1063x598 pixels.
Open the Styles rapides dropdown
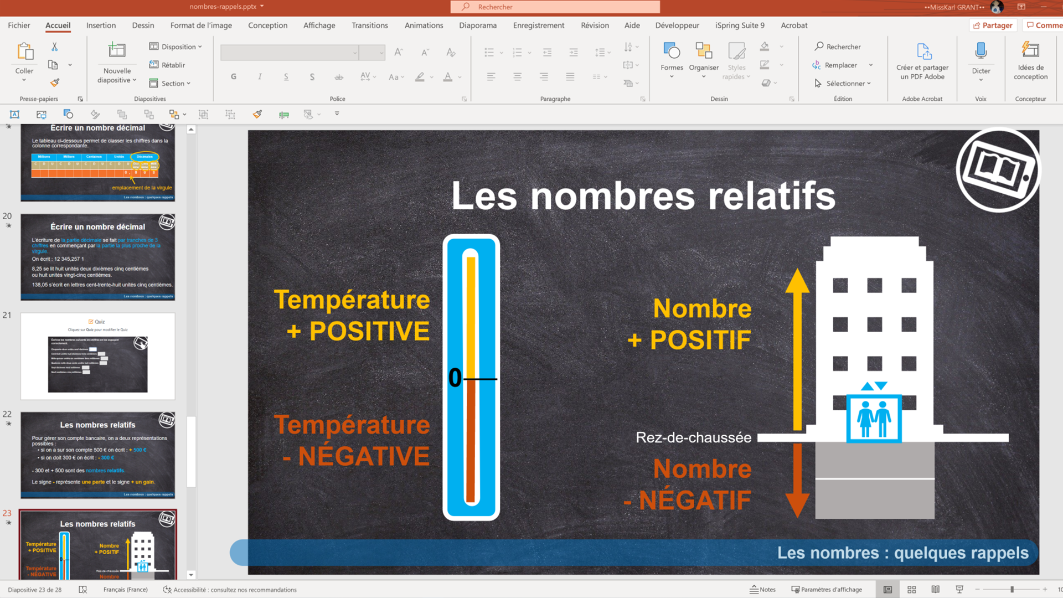pos(736,61)
